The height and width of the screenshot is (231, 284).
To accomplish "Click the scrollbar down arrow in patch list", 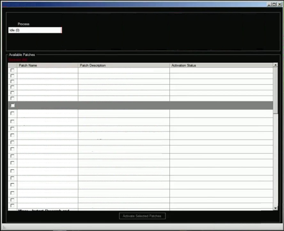I will click(275, 208).
